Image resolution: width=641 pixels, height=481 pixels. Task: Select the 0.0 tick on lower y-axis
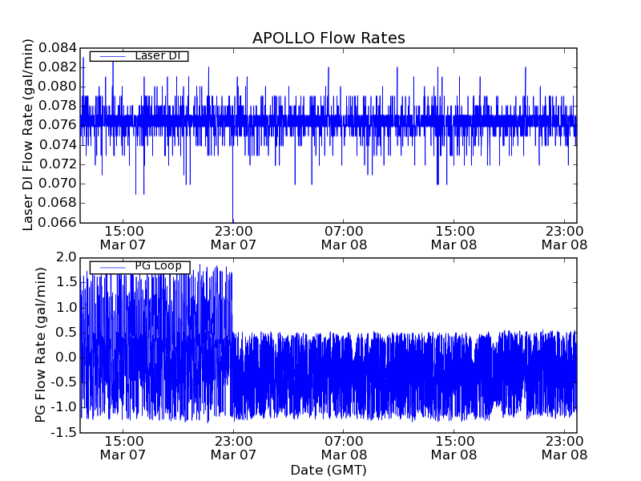click(x=67, y=358)
